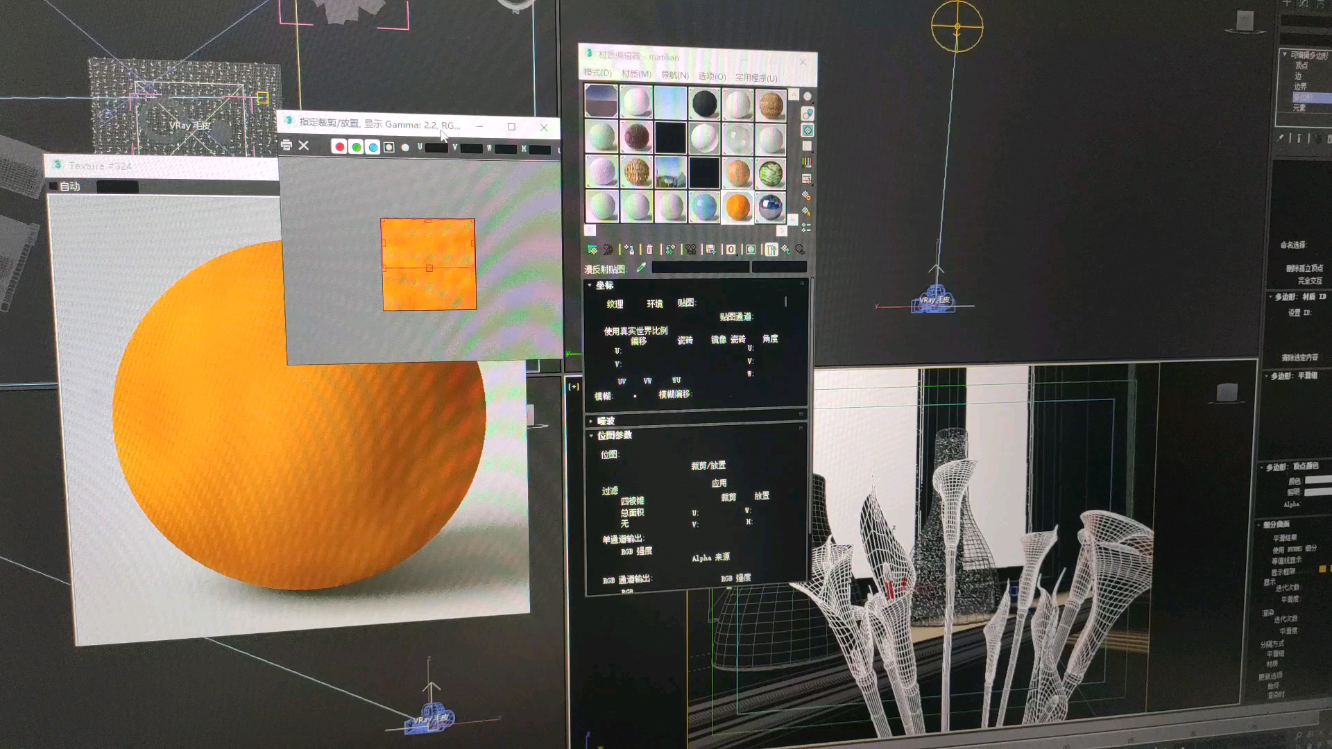Viewport: 1332px width, 749px height.
Task: Pick material with eyedropper tool
Action: click(641, 268)
